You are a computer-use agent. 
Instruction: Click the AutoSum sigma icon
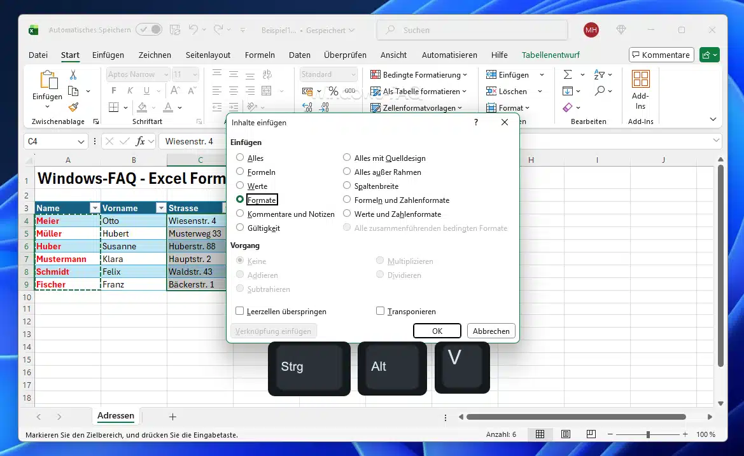[567, 75]
